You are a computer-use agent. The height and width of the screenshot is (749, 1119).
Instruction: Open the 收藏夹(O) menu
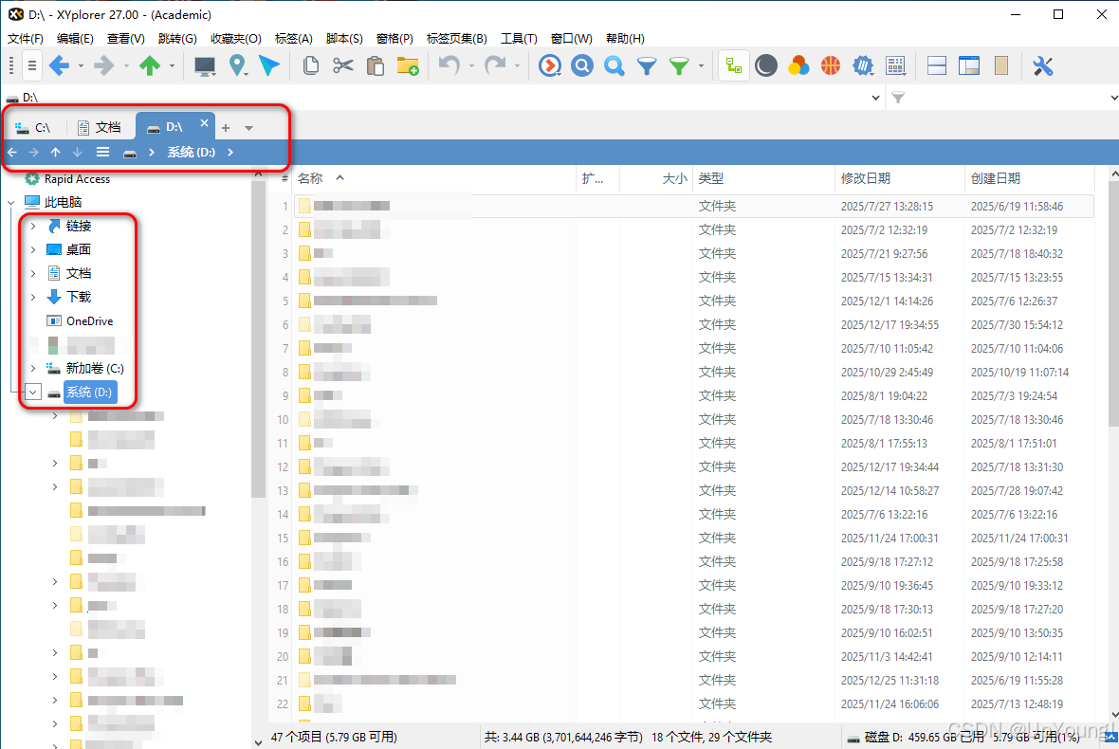(x=235, y=39)
